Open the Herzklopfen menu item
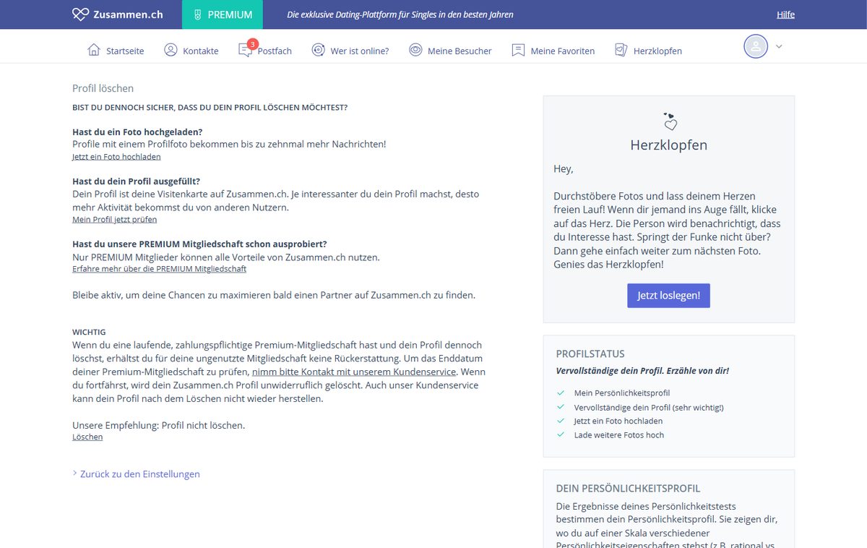The height and width of the screenshot is (548, 867). pos(657,51)
